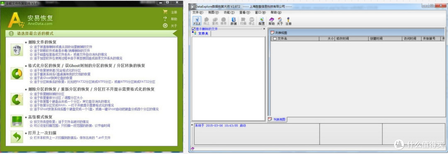Click the 排序 toolbar icon in DataExplore
448x154 pixels.
coord(224,21)
